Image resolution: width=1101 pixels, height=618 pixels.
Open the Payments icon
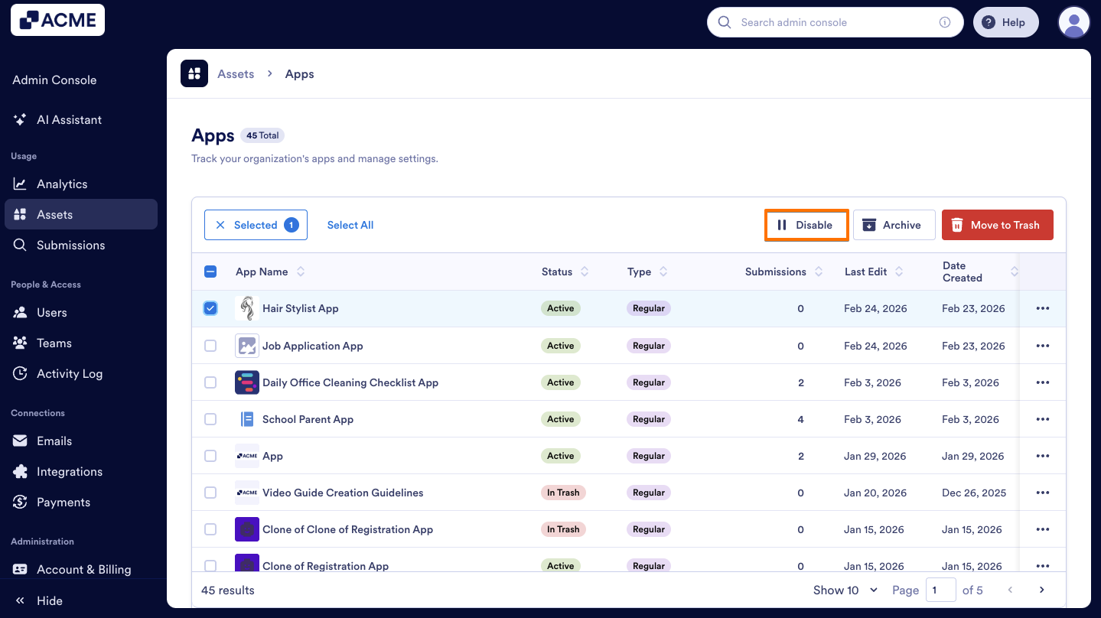coord(18,502)
